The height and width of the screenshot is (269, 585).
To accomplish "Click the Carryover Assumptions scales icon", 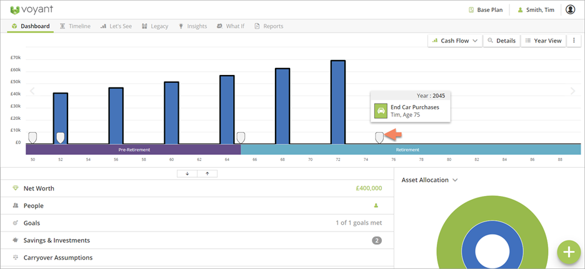I will 15,257.
